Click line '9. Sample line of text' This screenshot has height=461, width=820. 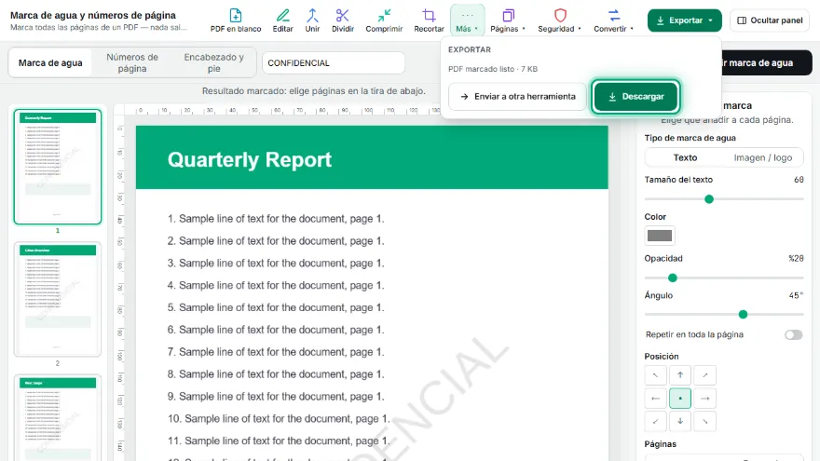pos(276,396)
